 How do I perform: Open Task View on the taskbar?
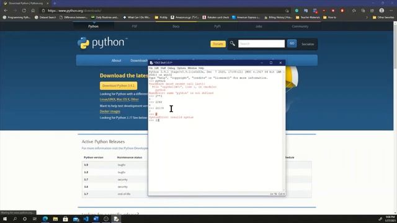[35, 219]
